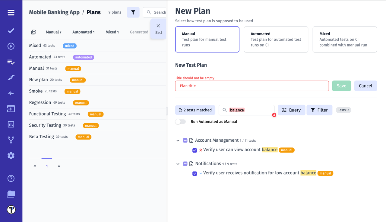Viewport: 386px width, 222px height.
Task: Click the Plan title input field
Action: point(252,86)
